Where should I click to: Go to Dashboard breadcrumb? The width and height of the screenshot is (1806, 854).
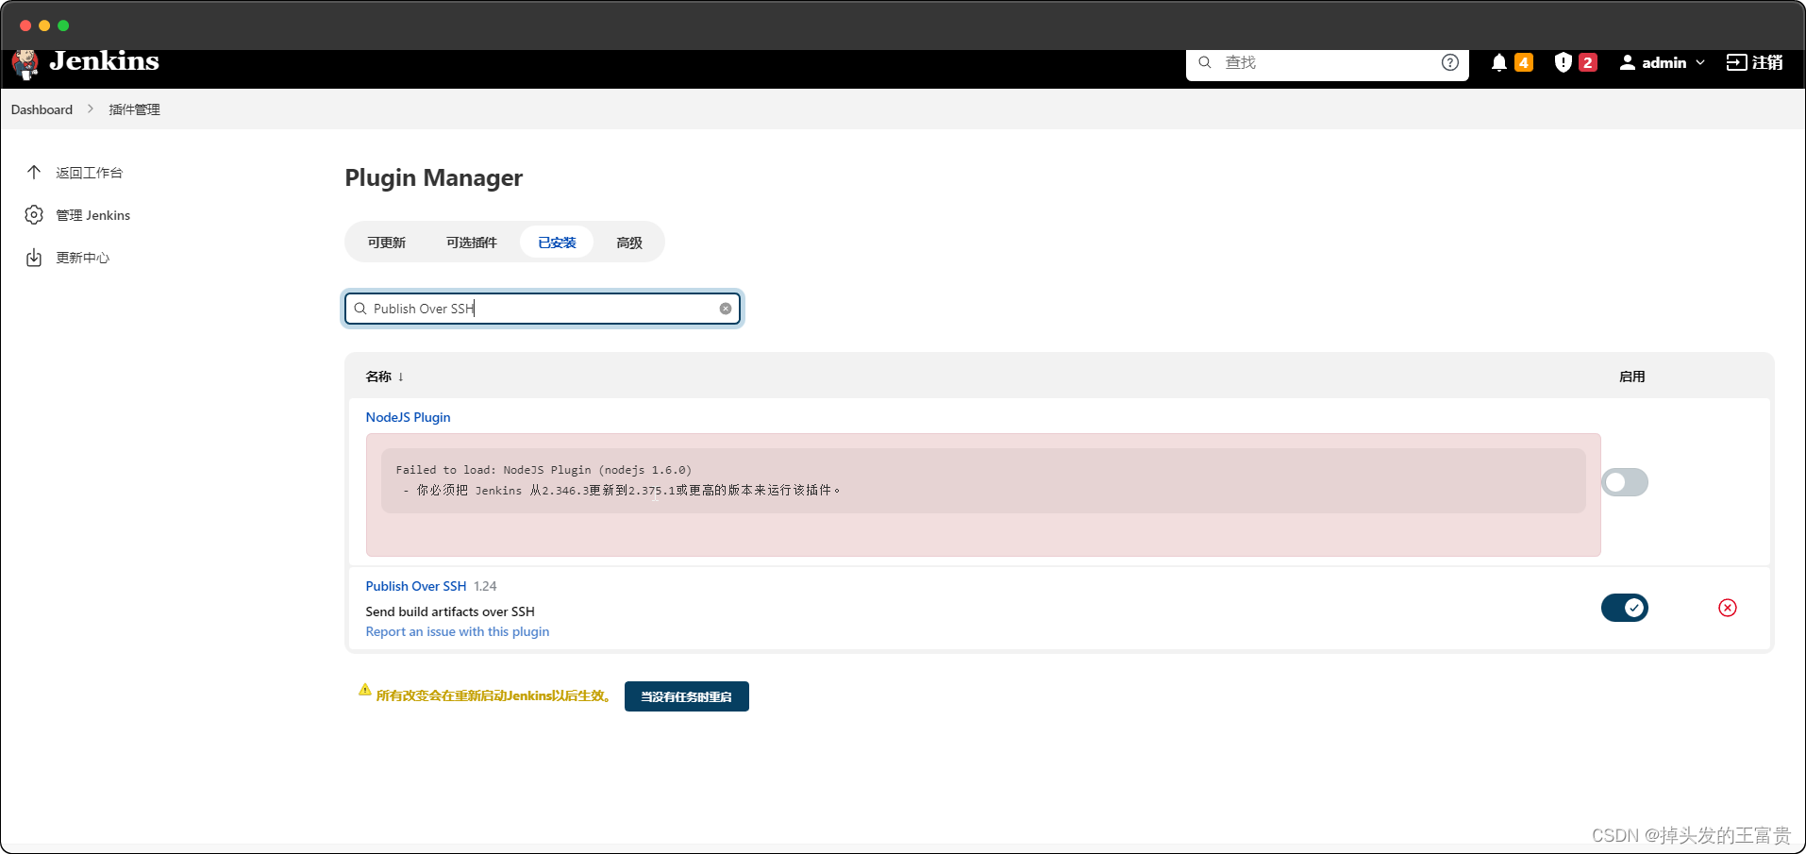point(42,109)
